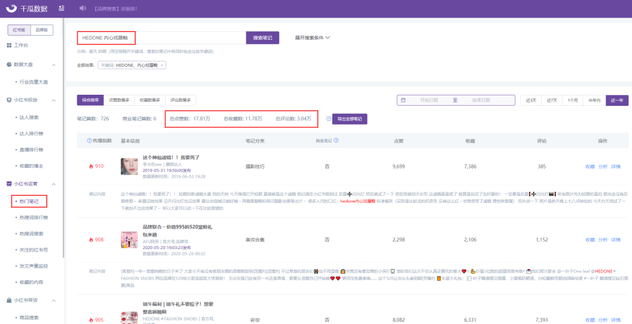Click the 小红书带货 shopping bag icon
Image resolution: width=632 pixels, height=324 pixels.
pyautogui.click(x=9, y=300)
